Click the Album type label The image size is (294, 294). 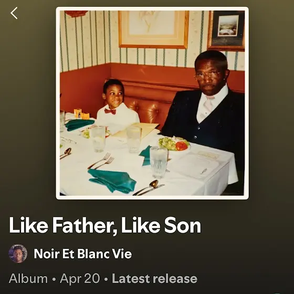[x=28, y=278]
